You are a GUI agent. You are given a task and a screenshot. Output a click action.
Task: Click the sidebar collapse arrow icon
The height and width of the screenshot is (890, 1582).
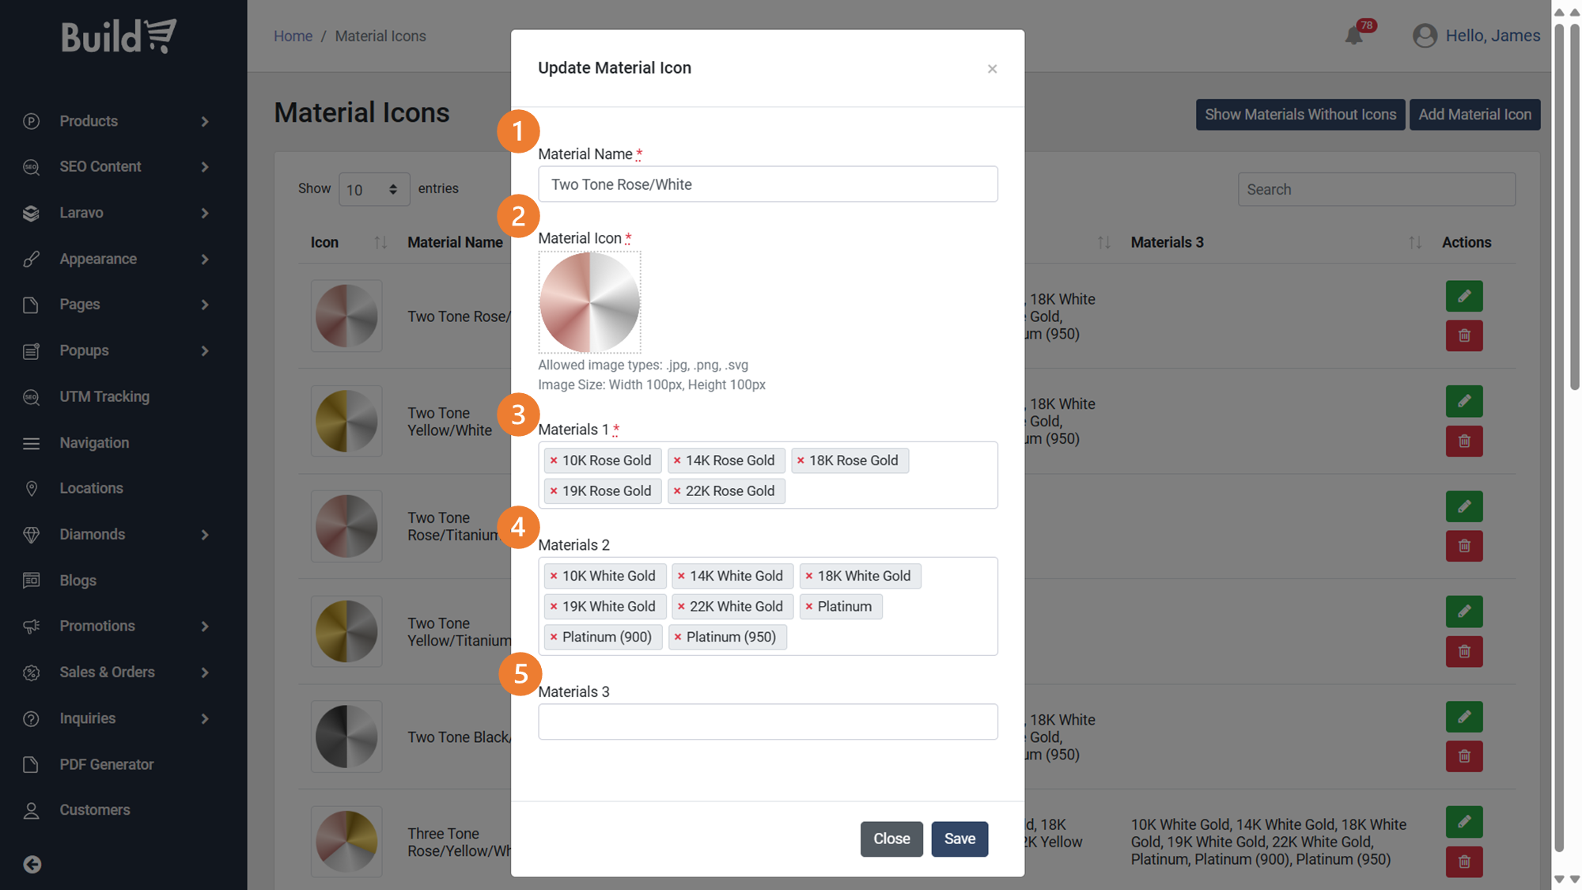[32, 864]
